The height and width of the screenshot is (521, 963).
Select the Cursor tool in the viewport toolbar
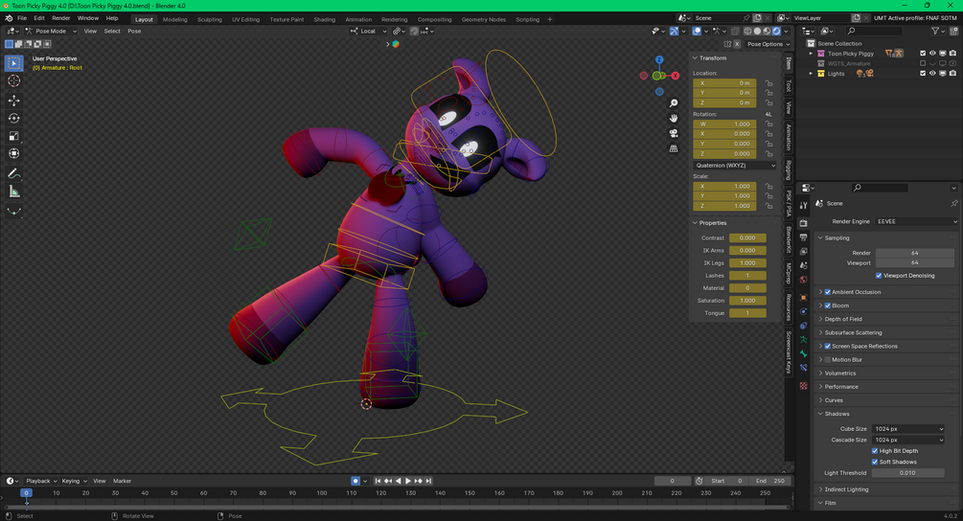tap(14, 81)
